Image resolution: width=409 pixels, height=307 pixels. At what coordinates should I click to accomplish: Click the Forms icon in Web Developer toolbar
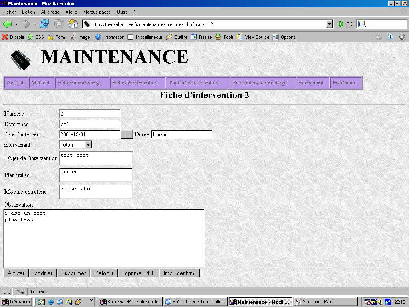coord(58,37)
